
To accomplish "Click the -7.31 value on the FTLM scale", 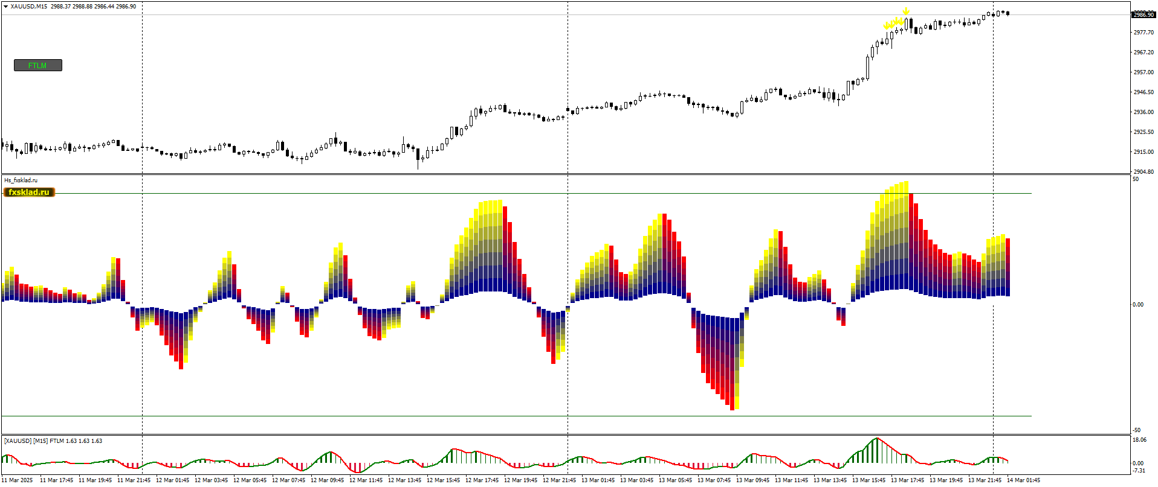I will (1139, 471).
